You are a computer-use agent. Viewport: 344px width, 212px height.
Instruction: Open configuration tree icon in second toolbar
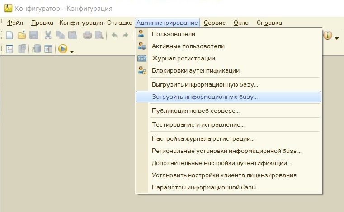point(9,49)
